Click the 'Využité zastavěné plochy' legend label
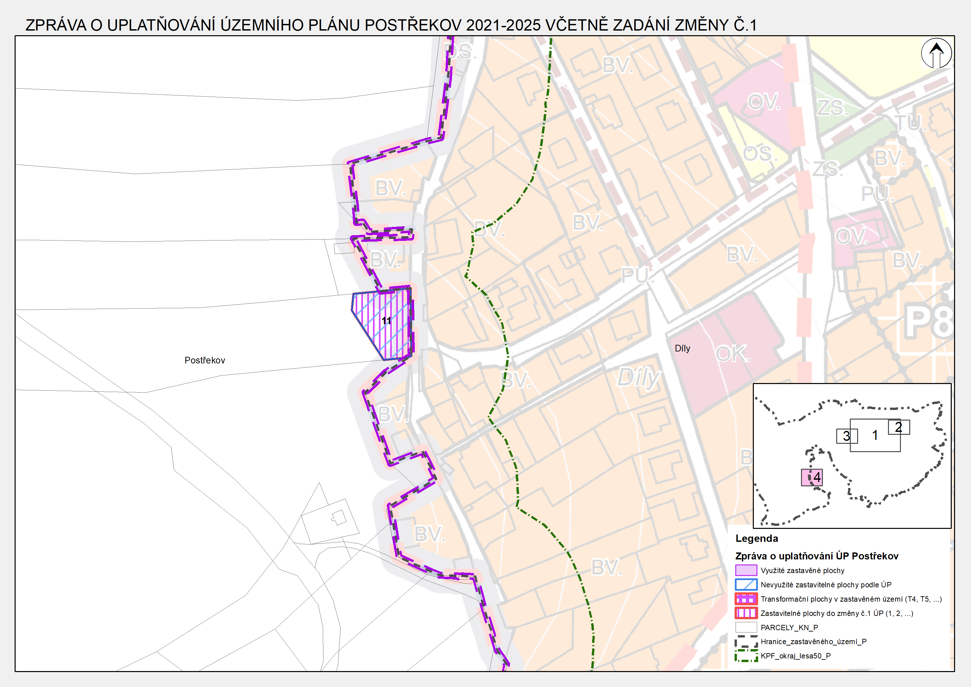Viewport: 971px width, 687px height. click(802, 571)
